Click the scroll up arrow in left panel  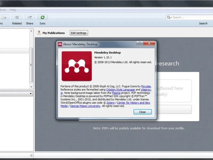pyautogui.click(x=31, y=31)
